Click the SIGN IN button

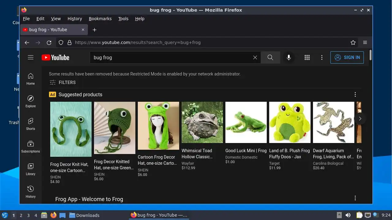point(347,57)
